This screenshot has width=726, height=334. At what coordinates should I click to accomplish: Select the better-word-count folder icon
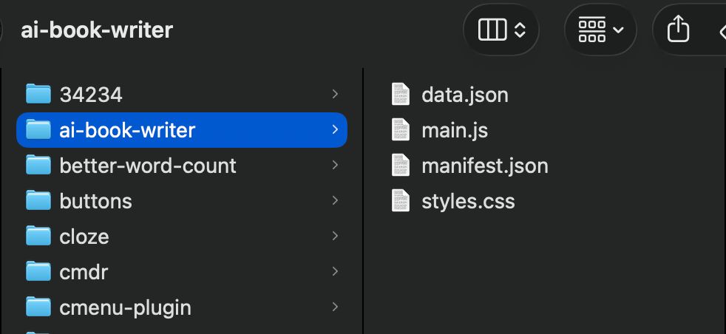[38, 166]
